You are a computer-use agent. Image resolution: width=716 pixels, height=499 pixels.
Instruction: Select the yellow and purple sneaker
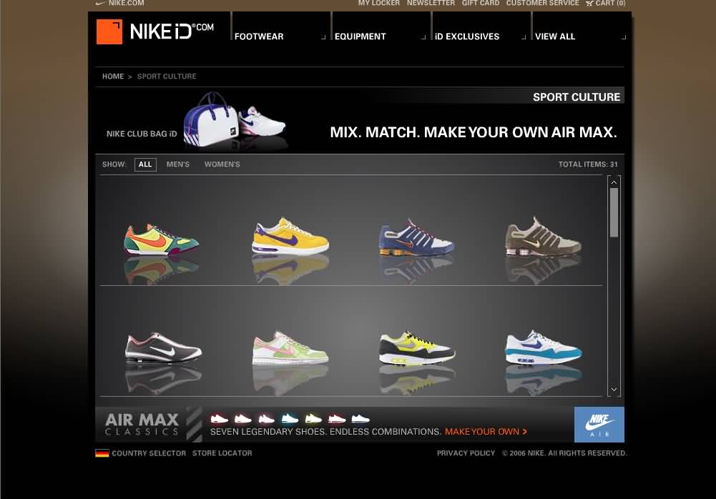(290, 237)
